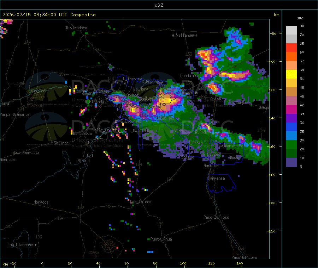Click the Guadales location label

189,76
